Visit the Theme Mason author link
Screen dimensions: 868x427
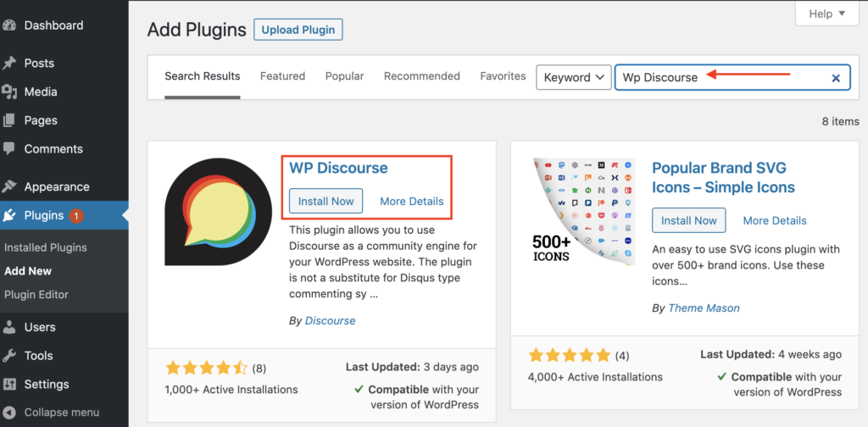pos(704,308)
